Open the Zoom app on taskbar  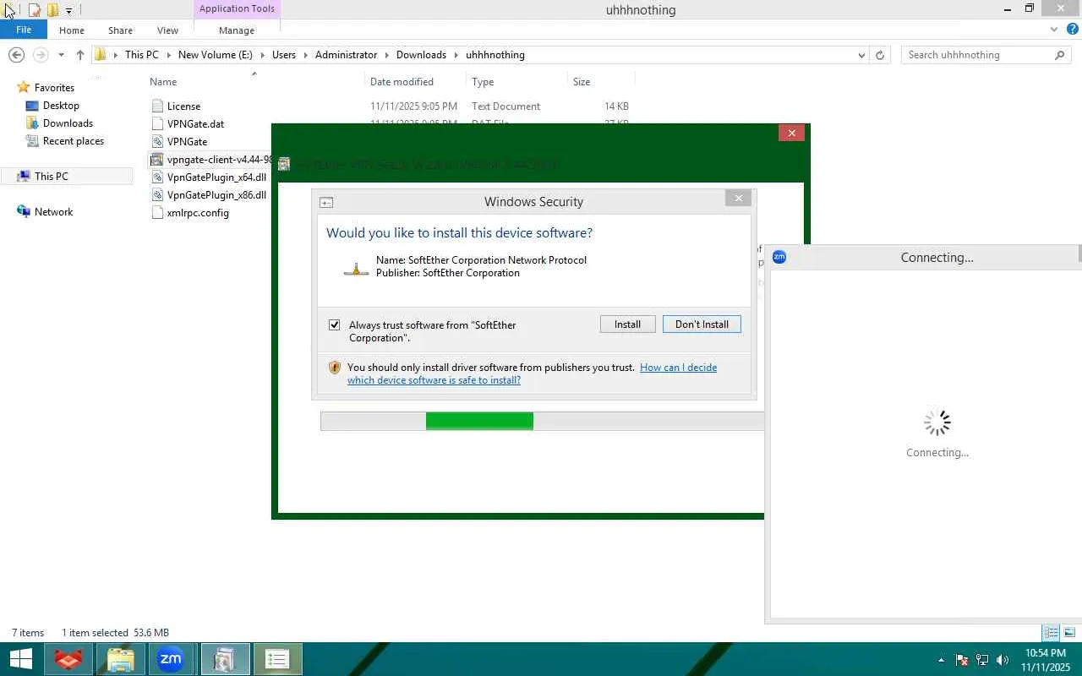(172, 659)
